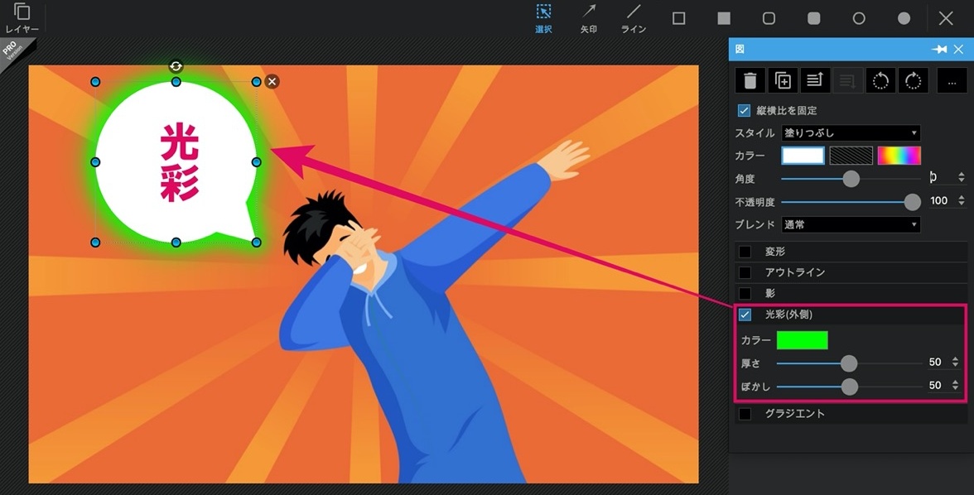The width and height of the screenshot is (974, 495).
Task: Pin the 図 properties panel
Action: point(939,49)
